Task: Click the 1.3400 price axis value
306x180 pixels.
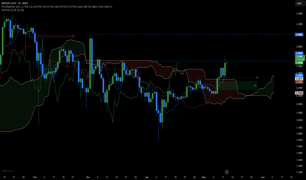Action: tap(299, 172)
